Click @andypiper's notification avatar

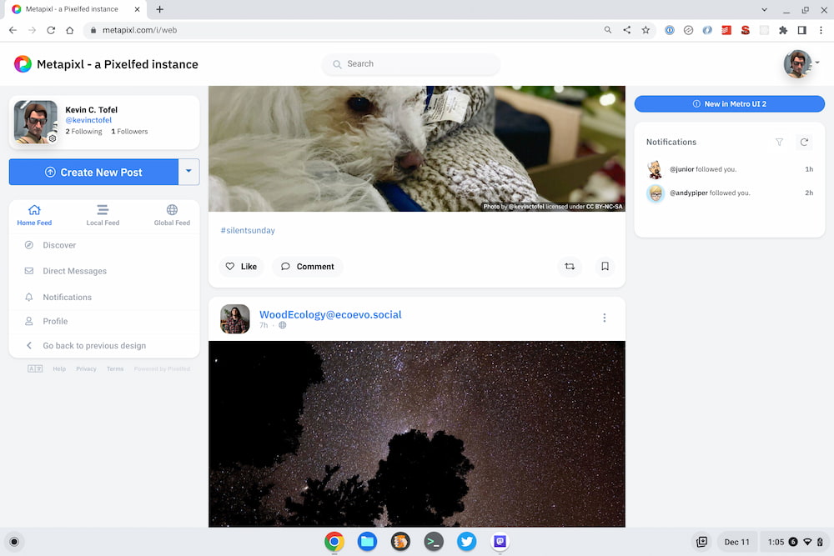click(x=656, y=193)
